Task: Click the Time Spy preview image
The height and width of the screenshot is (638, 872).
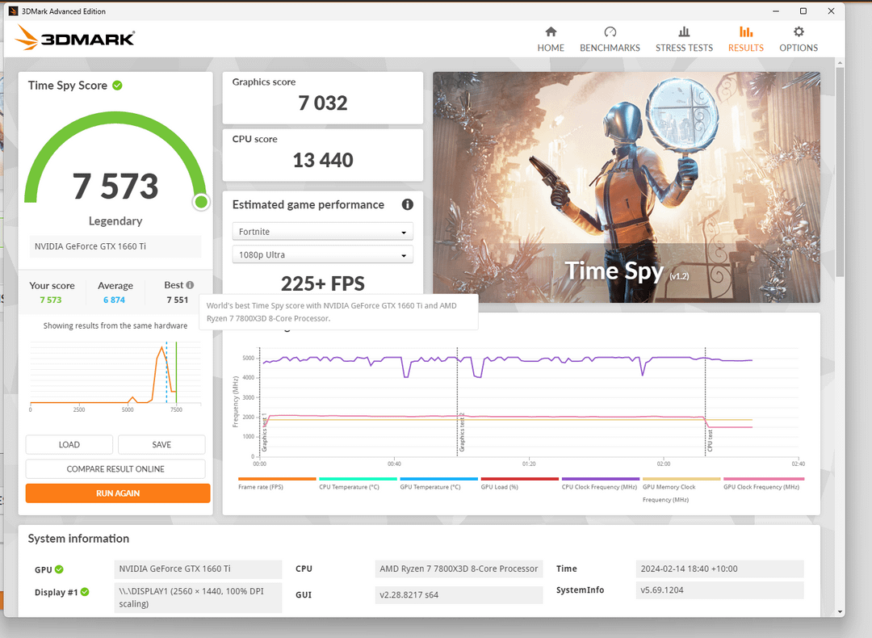Action: 627,187
